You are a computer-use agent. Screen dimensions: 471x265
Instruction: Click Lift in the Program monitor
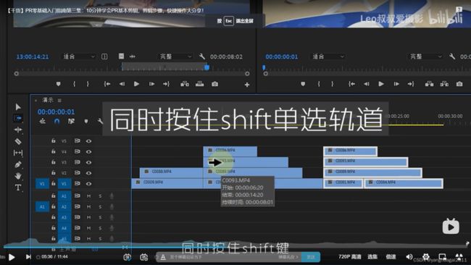click(x=429, y=84)
